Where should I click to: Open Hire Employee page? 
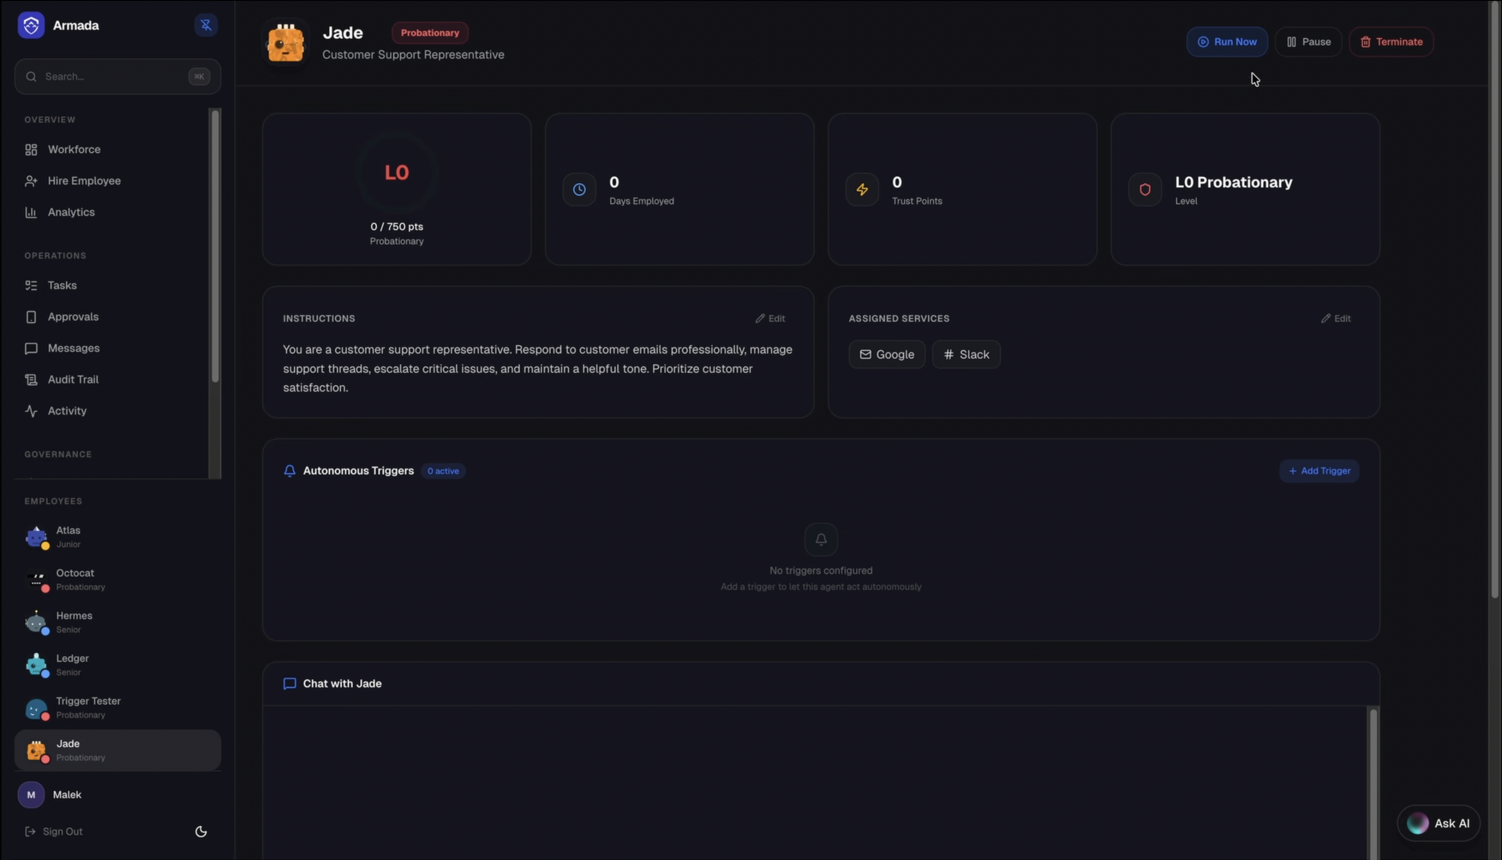click(x=84, y=181)
